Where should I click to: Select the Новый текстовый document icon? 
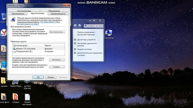[x=27, y=99]
